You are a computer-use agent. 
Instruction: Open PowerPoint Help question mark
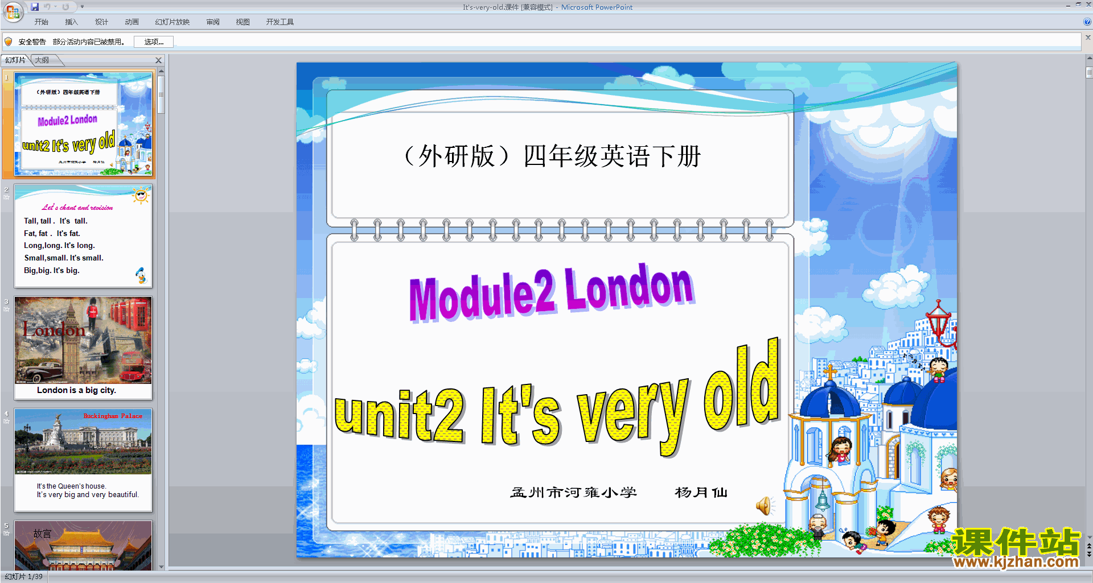[1087, 22]
